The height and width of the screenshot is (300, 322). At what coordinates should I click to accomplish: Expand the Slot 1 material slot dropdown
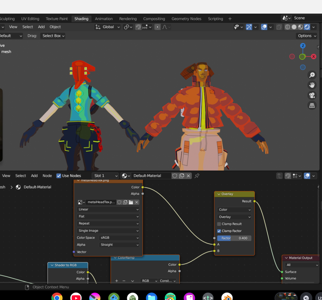click(x=105, y=176)
